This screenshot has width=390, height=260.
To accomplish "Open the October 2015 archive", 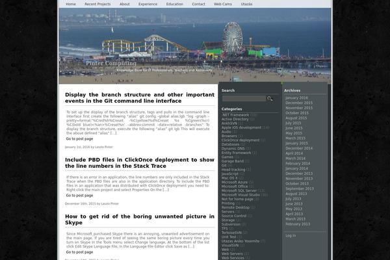I will click(x=297, y=113).
